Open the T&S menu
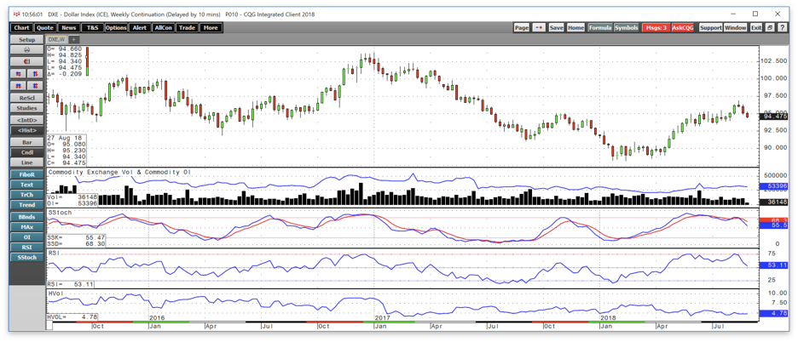The height and width of the screenshot is (342, 798). pos(93,28)
